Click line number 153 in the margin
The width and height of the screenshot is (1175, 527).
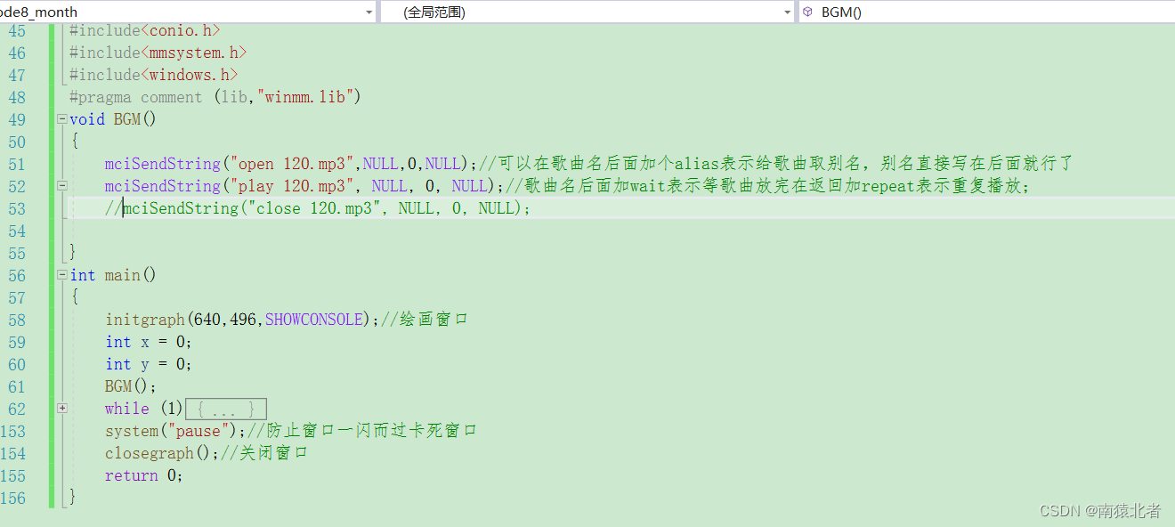(x=13, y=431)
